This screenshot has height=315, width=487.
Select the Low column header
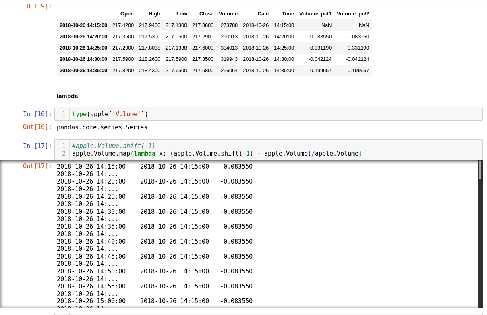pos(182,14)
